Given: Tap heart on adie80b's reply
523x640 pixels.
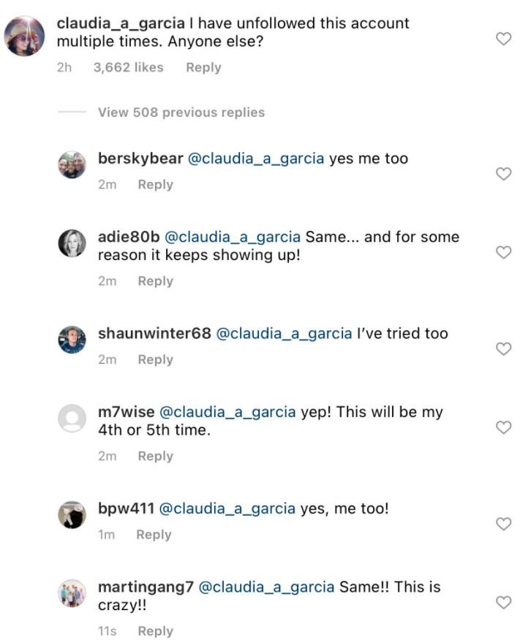Looking at the screenshot, I should coord(503,252).
